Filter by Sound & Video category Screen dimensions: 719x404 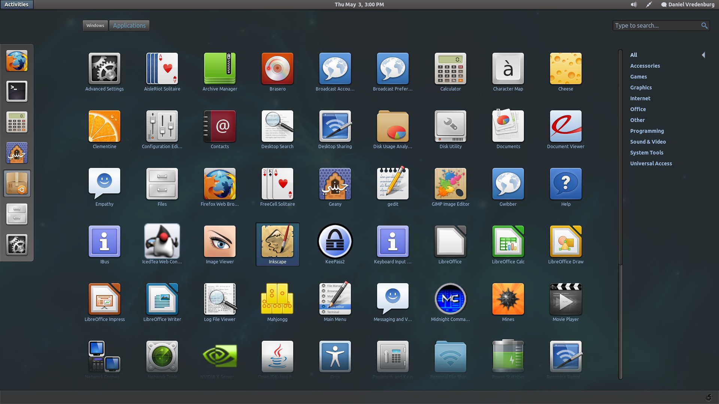(x=648, y=141)
